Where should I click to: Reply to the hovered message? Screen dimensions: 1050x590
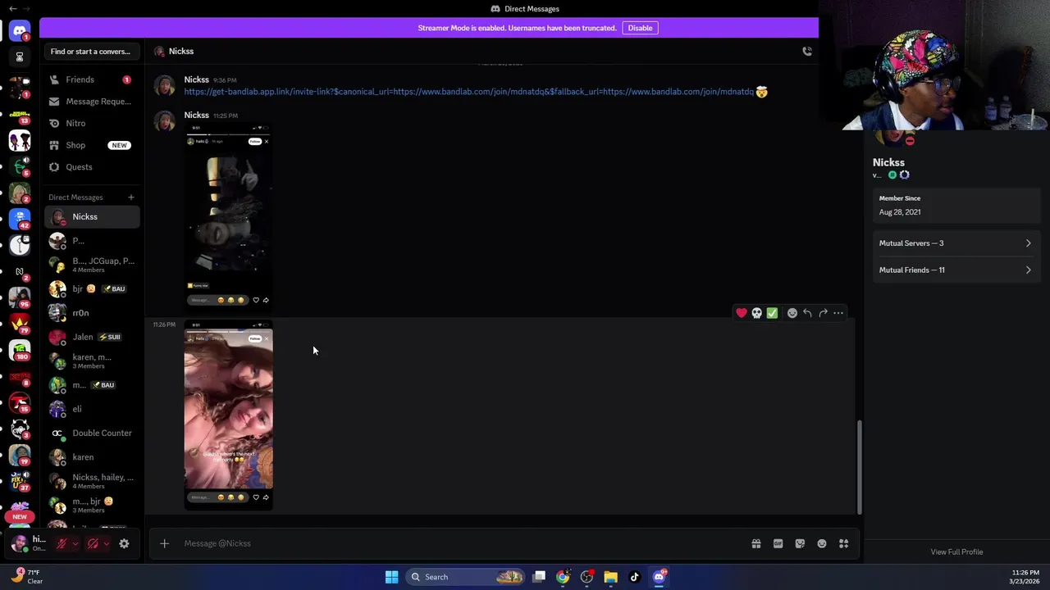[x=807, y=313]
